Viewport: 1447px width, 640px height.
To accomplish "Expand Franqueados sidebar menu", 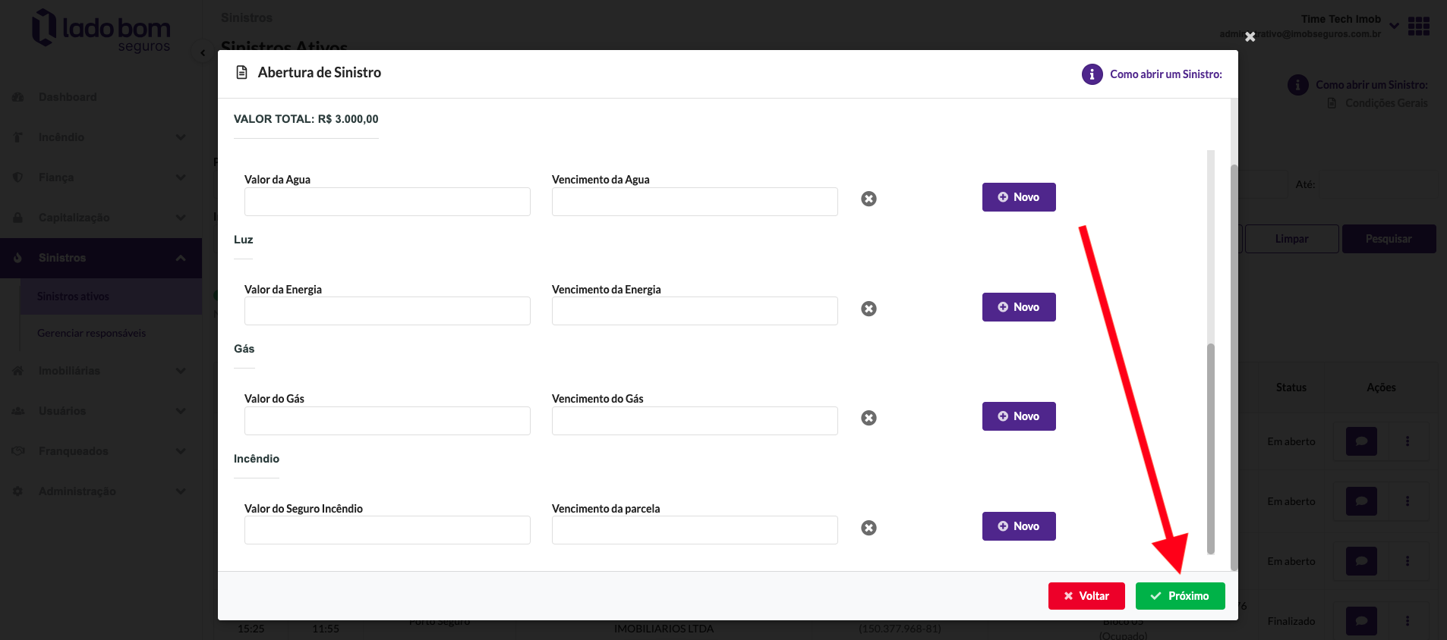I will [101, 451].
